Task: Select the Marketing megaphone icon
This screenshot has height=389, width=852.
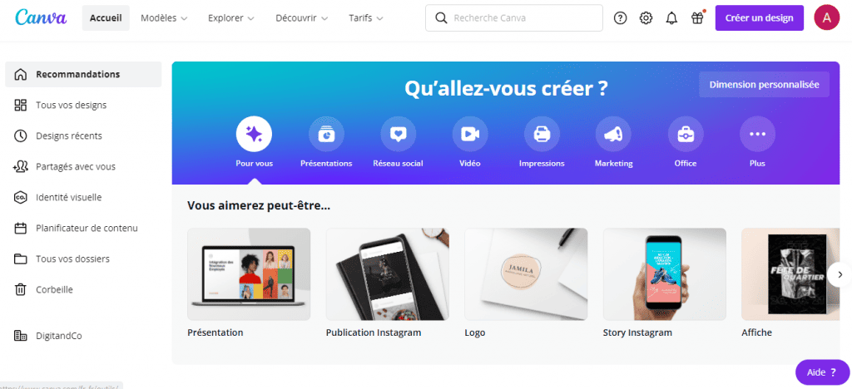Action: (x=613, y=134)
